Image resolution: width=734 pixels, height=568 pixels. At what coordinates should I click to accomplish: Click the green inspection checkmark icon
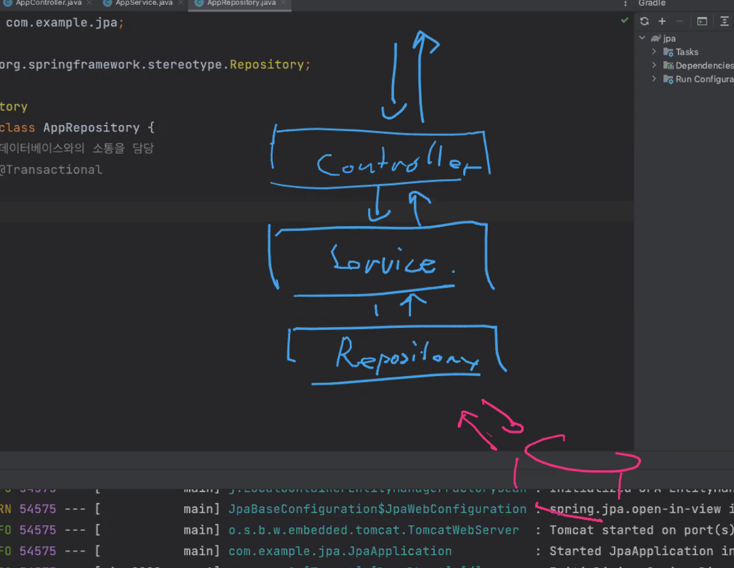point(624,21)
